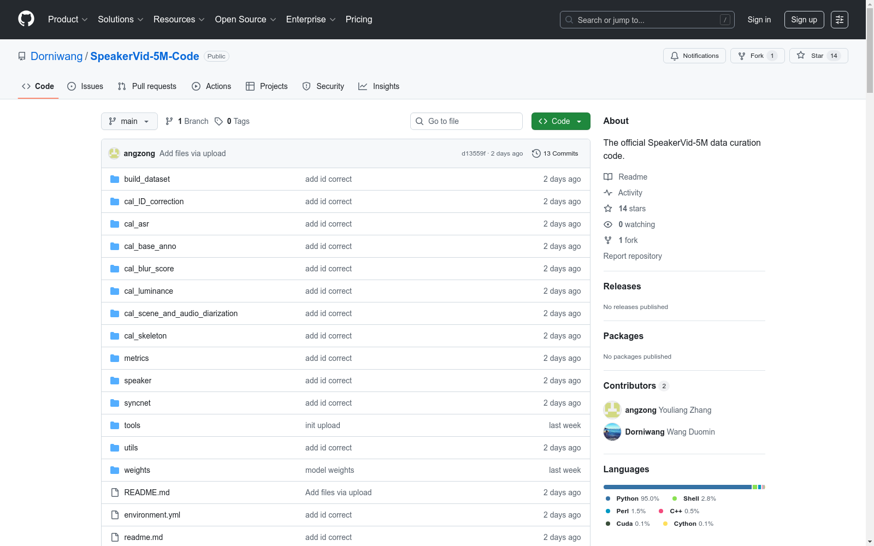Switch to the Projects tab
This screenshot has width=874, height=546.
[x=267, y=86]
